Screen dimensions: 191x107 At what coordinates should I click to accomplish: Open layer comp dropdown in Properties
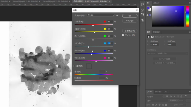[x=167, y=53]
